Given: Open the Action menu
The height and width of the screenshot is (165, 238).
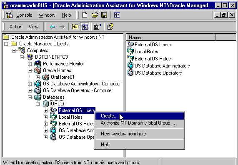Looking at the screenshot, I should coord(16,27).
